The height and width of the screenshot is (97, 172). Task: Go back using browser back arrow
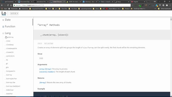coord(2,5)
